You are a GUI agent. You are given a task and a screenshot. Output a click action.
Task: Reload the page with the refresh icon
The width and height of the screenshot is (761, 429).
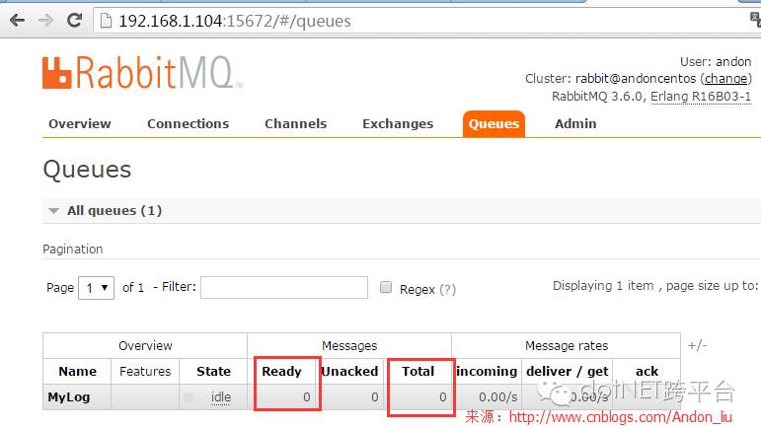(74, 21)
